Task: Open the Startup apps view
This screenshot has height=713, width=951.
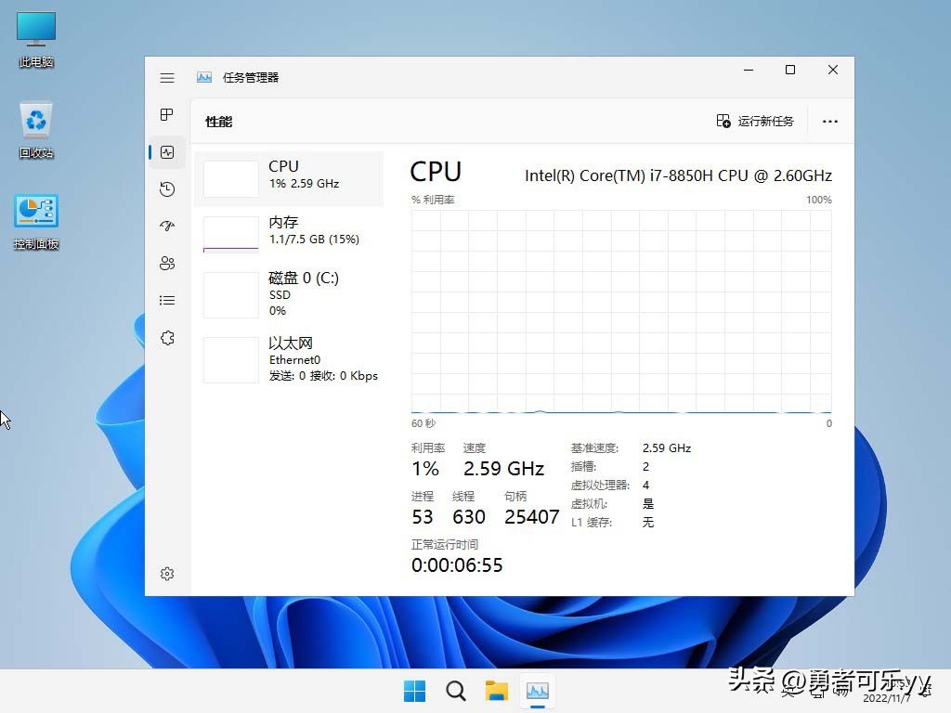Action: point(167,226)
